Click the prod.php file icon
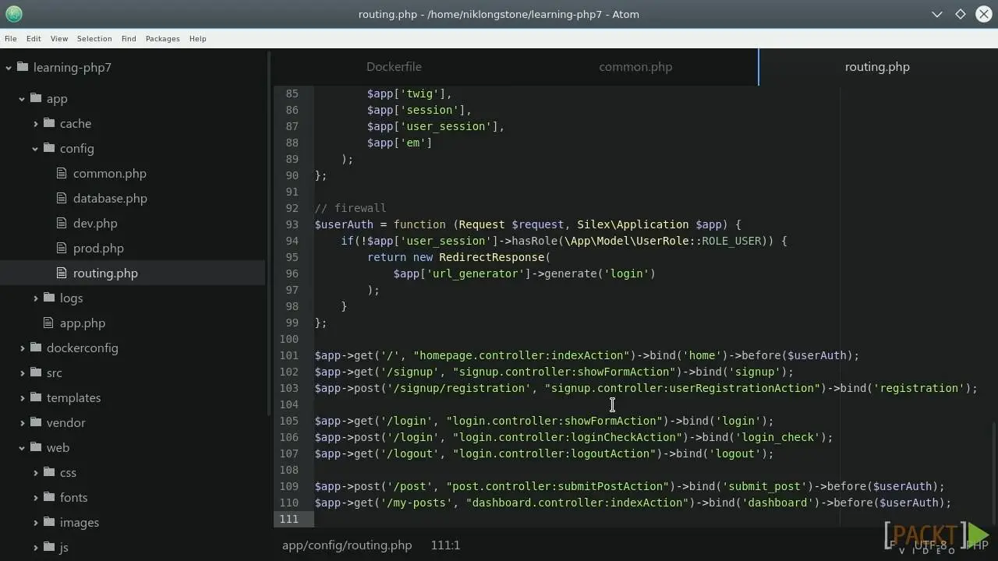The width and height of the screenshot is (998, 561). click(62, 248)
